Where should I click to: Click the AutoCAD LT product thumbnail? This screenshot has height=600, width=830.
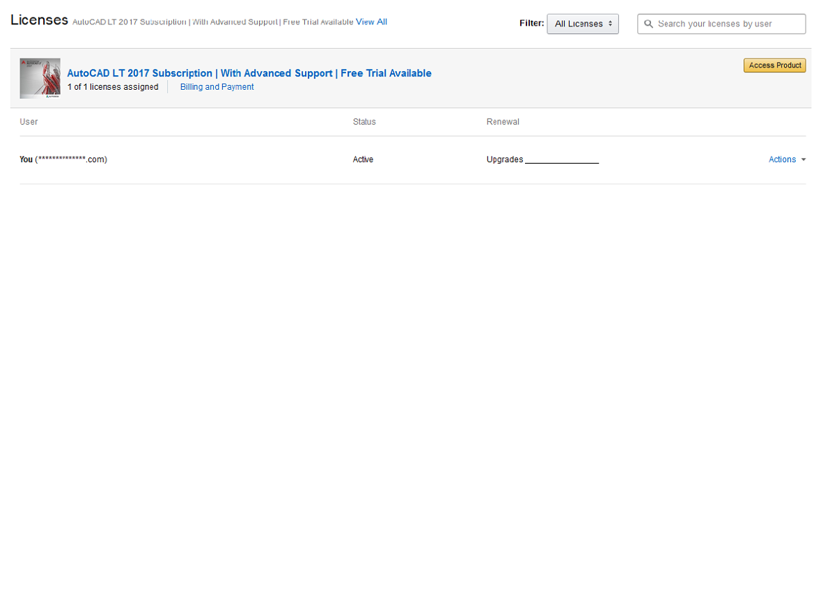tap(40, 79)
